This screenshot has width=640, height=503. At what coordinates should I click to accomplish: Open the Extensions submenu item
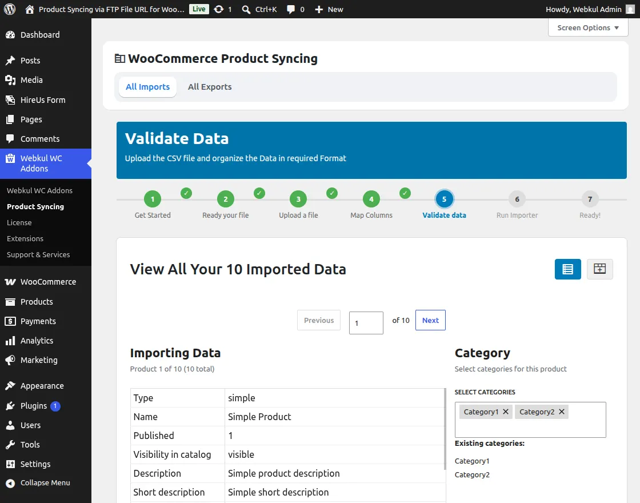pos(25,238)
